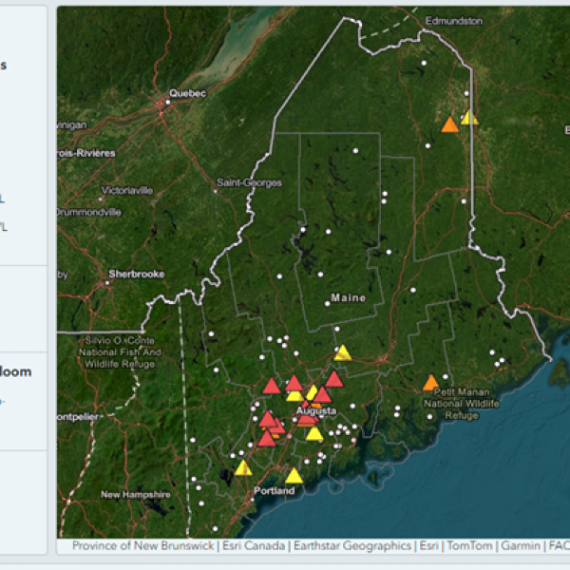Click the northeasternmost red triangle in Augusta cluster
This screenshot has height=570, width=570.
click(x=334, y=379)
